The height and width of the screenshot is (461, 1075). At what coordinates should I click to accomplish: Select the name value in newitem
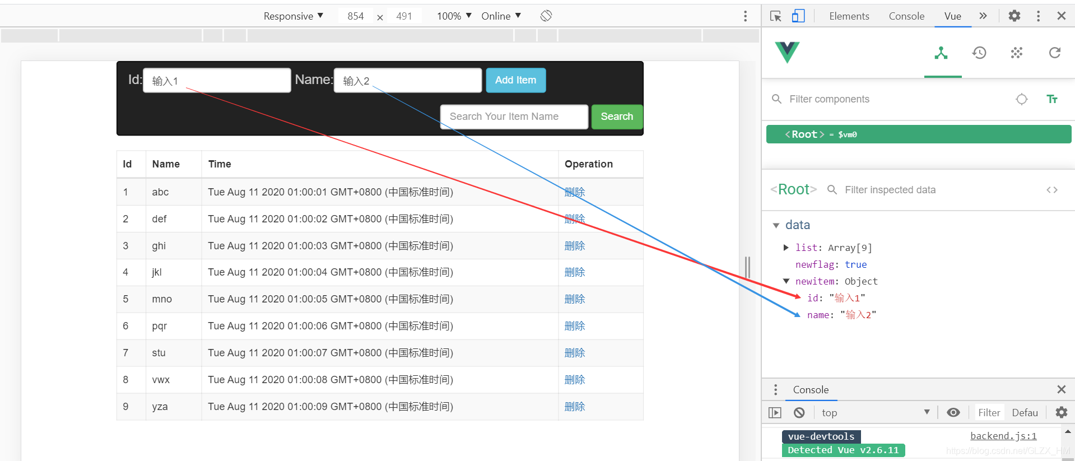tap(858, 315)
